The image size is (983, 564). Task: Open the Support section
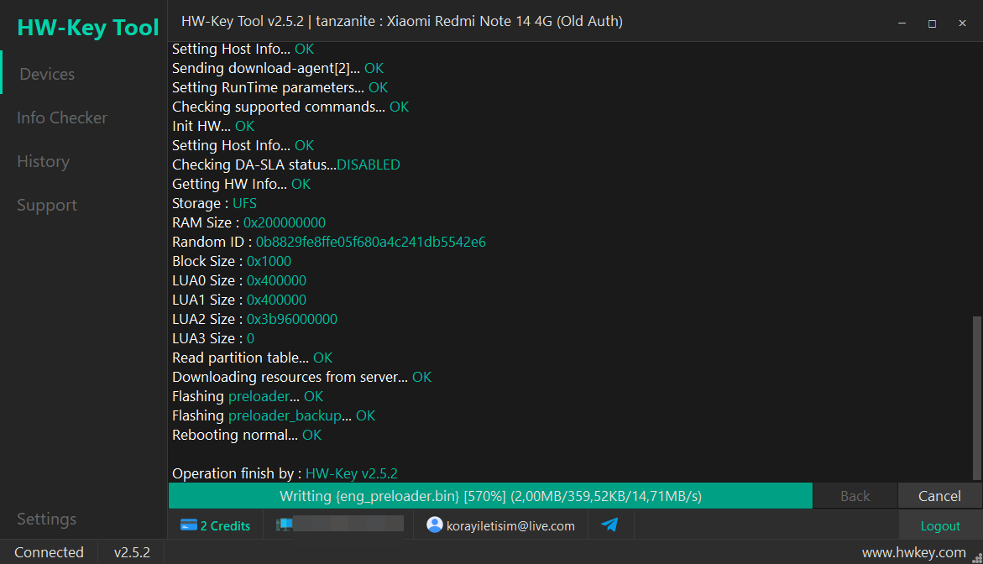click(x=46, y=206)
